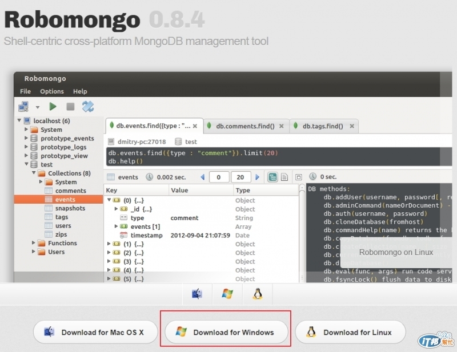Click the prototype_events database icon

[x=34, y=138]
